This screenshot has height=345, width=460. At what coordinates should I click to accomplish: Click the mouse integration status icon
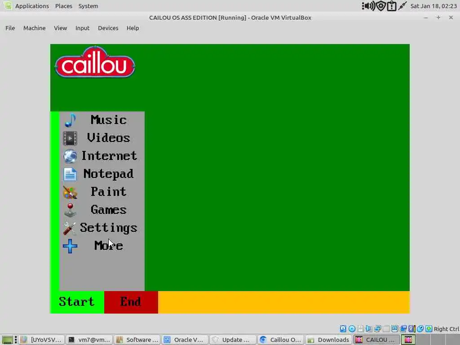[x=420, y=329]
